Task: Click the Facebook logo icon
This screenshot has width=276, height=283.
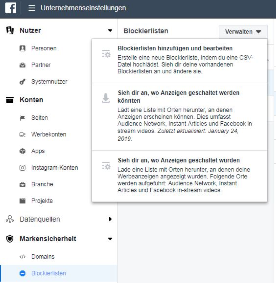Action: [11, 8]
